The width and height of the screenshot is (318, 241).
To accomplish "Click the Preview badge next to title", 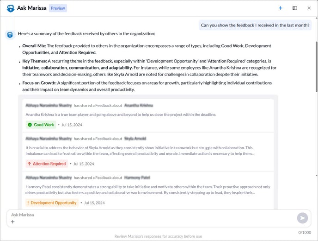I will (58, 8).
